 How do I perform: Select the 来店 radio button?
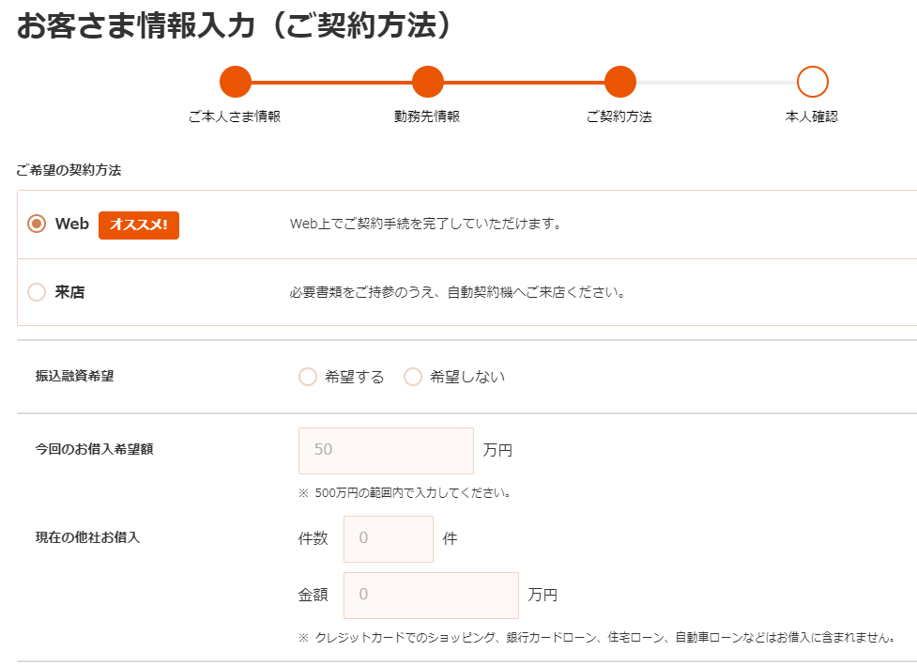(37, 292)
